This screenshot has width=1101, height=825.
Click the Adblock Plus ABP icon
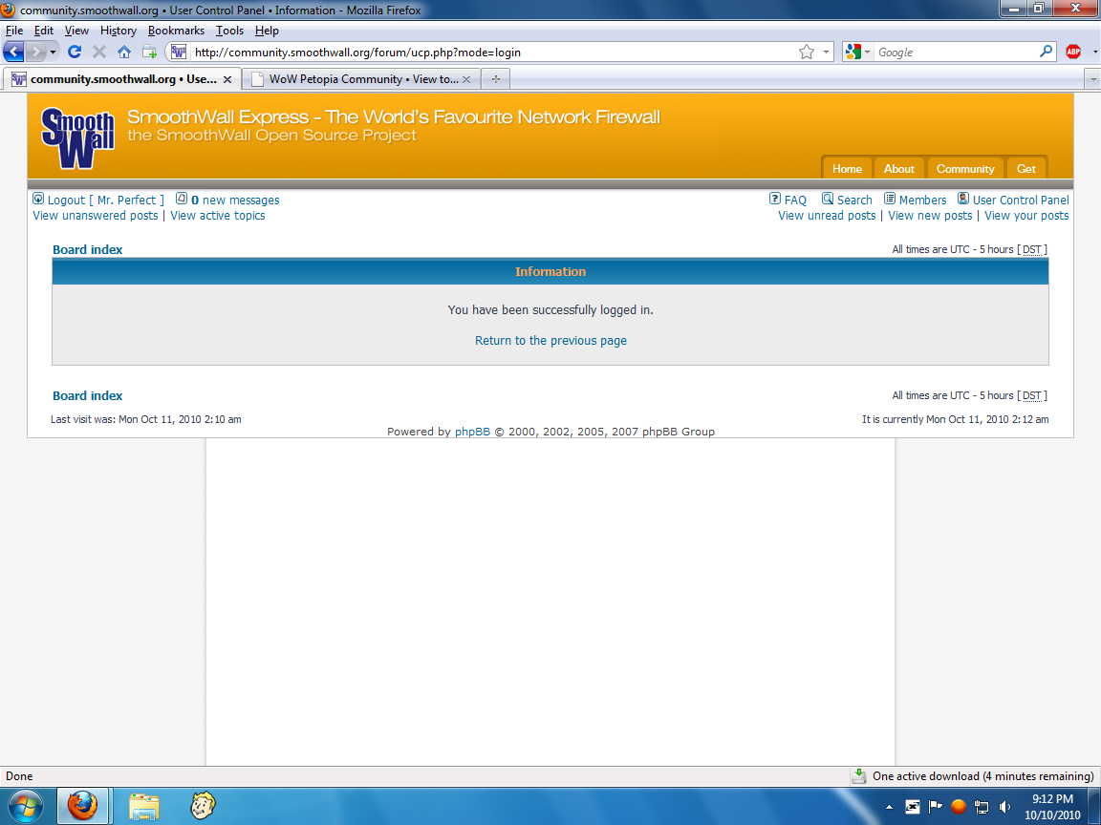(x=1073, y=52)
